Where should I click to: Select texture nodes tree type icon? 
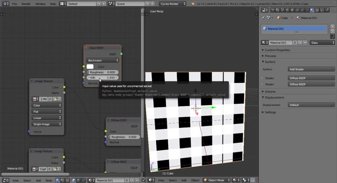(x=67, y=180)
